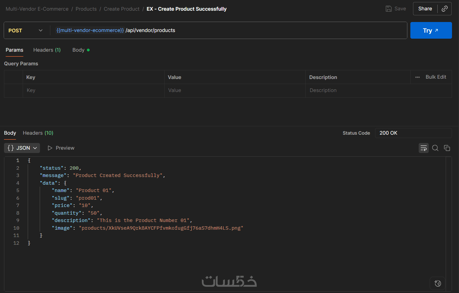Open the request Body tab
The width and height of the screenshot is (459, 293).
[79, 50]
